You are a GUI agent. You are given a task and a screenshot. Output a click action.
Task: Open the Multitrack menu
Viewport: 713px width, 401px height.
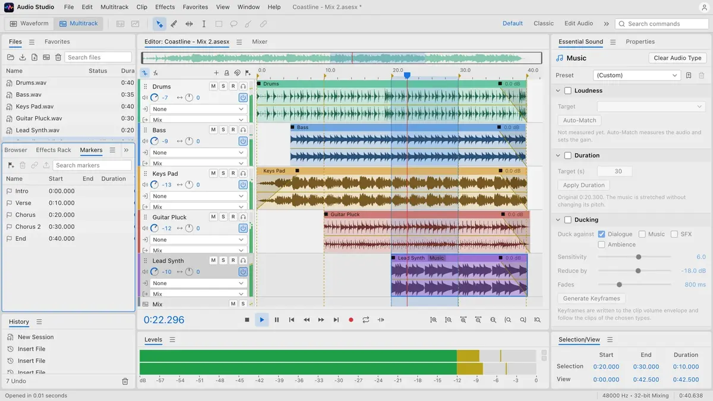point(113,7)
